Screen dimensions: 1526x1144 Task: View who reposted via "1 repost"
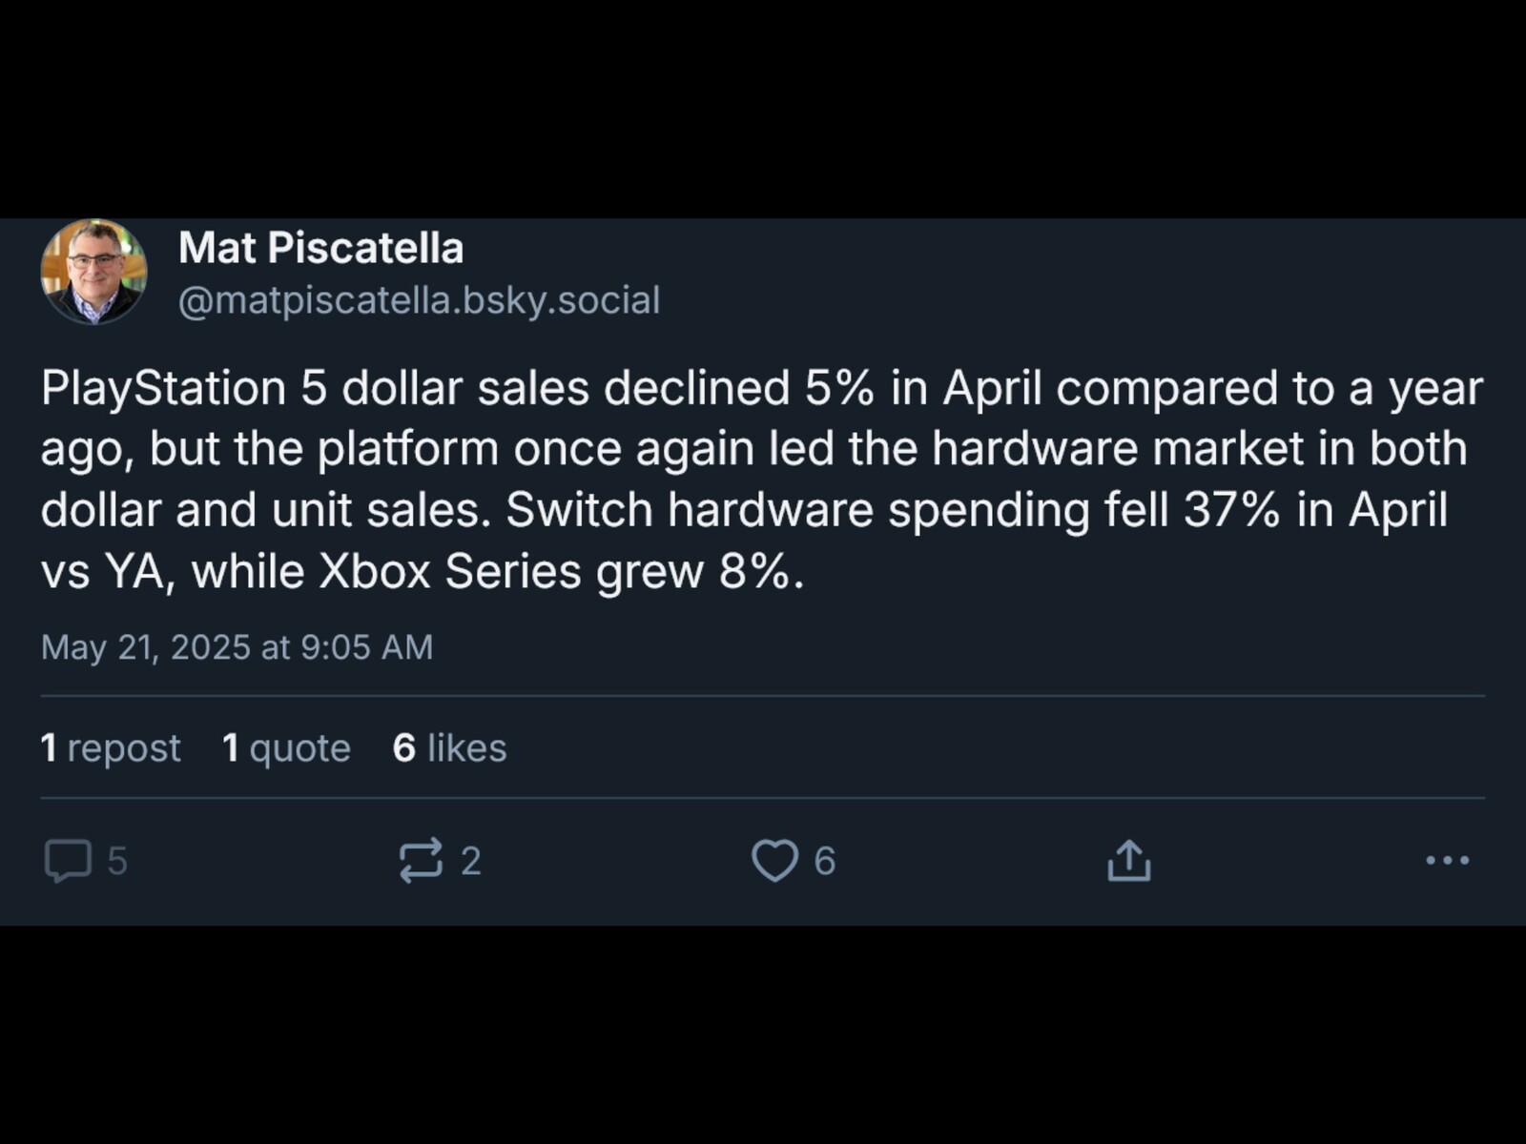point(111,748)
